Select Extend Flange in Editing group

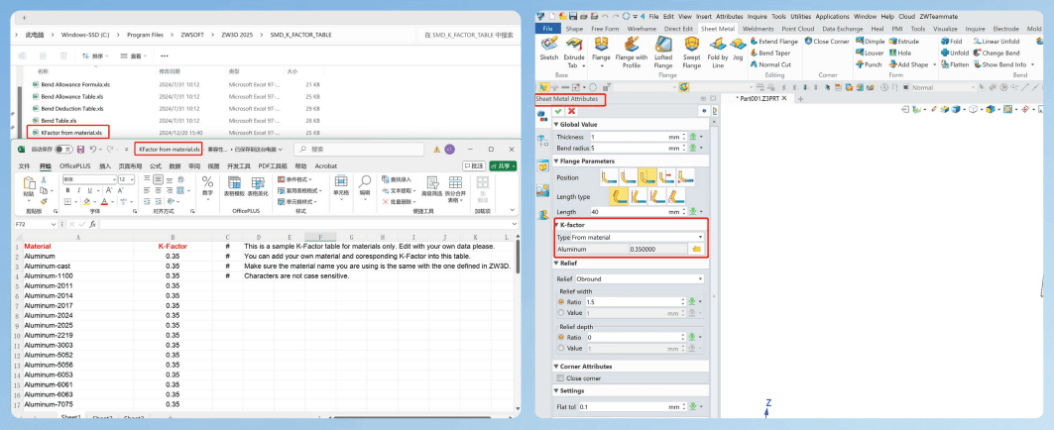(x=773, y=42)
